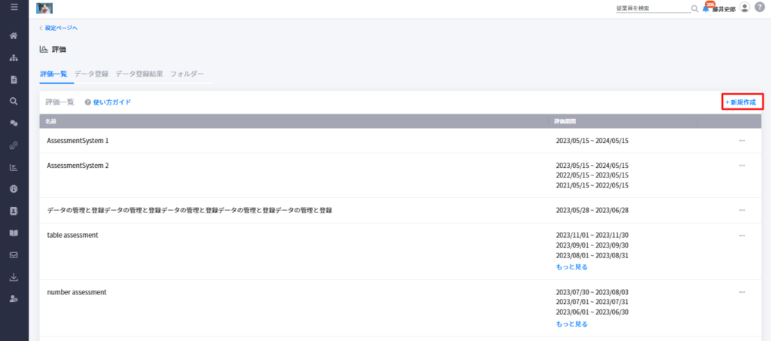This screenshot has width=771, height=341.
Task: Select the document sidebar icon
Action: [14, 80]
